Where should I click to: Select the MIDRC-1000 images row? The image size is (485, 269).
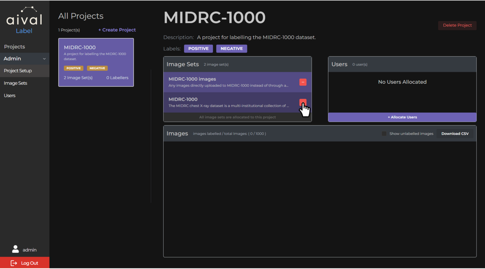click(230, 82)
